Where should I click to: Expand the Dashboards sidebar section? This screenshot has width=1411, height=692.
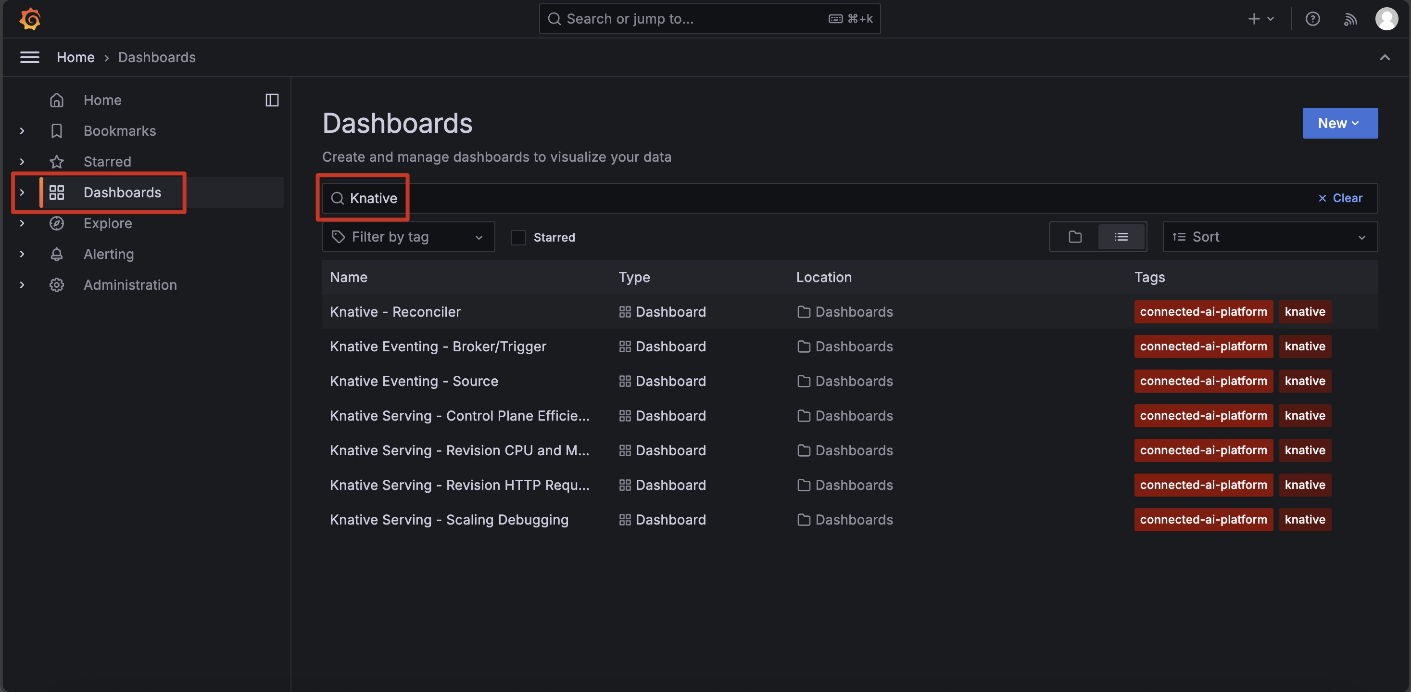coord(22,192)
